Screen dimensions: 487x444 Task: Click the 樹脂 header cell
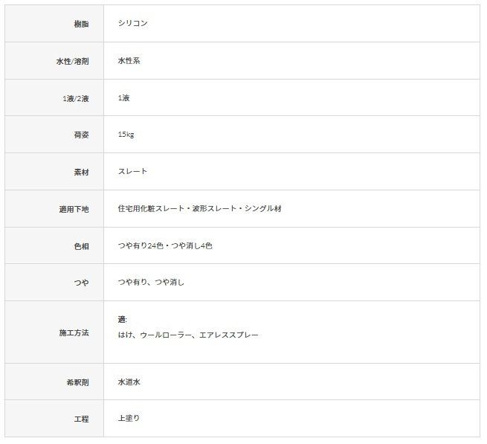pos(54,24)
